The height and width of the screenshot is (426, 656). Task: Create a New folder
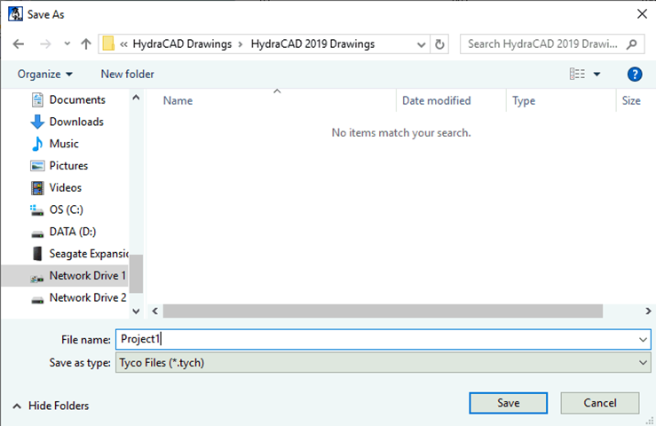[127, 74]
